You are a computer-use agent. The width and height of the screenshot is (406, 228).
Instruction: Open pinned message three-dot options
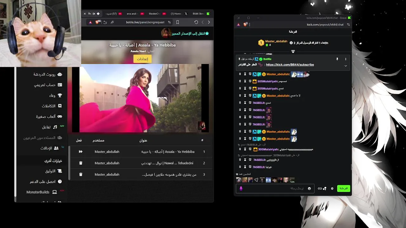click(x=346, y=59)
